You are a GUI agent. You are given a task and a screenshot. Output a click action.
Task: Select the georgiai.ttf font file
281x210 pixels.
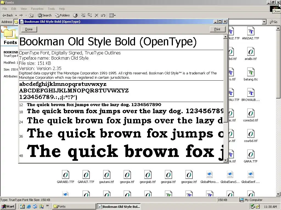point(168,177)
